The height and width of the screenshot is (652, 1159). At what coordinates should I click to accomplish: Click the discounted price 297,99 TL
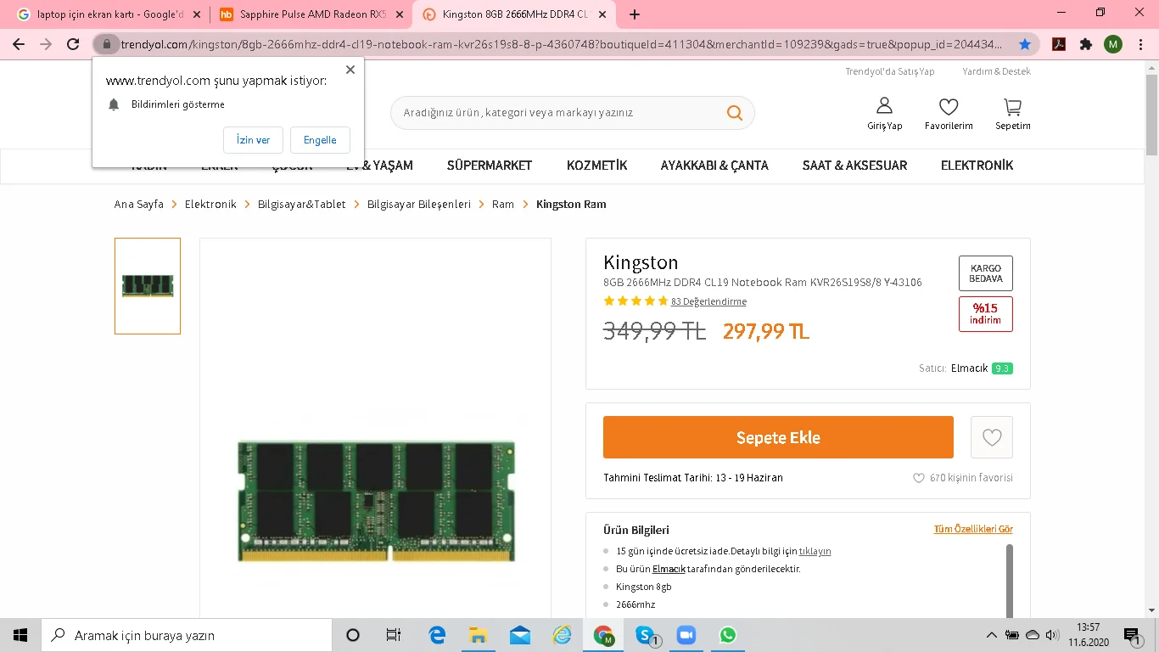tap(766, 331)
